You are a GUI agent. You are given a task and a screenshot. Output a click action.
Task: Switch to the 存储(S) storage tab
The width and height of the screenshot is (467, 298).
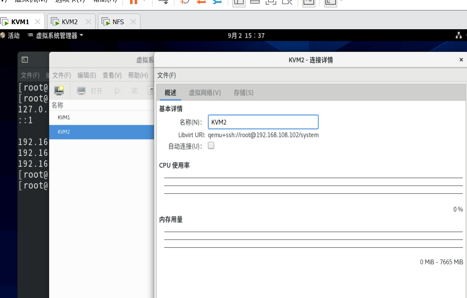(243, 93)
